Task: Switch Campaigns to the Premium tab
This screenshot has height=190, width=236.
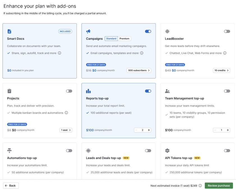Action: (x=124, y=38)
